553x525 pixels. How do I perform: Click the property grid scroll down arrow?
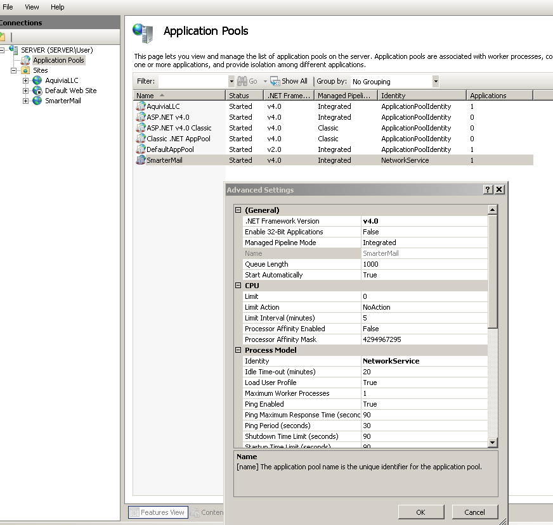(x=493, y=443)
